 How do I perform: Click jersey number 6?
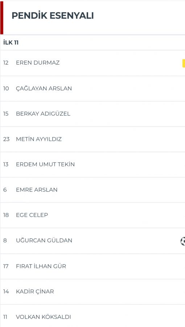coord(5,190)
